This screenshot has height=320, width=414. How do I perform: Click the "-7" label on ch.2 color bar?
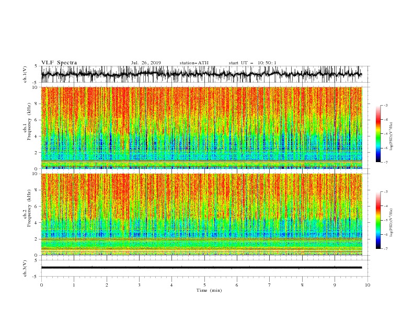point(386,248)
